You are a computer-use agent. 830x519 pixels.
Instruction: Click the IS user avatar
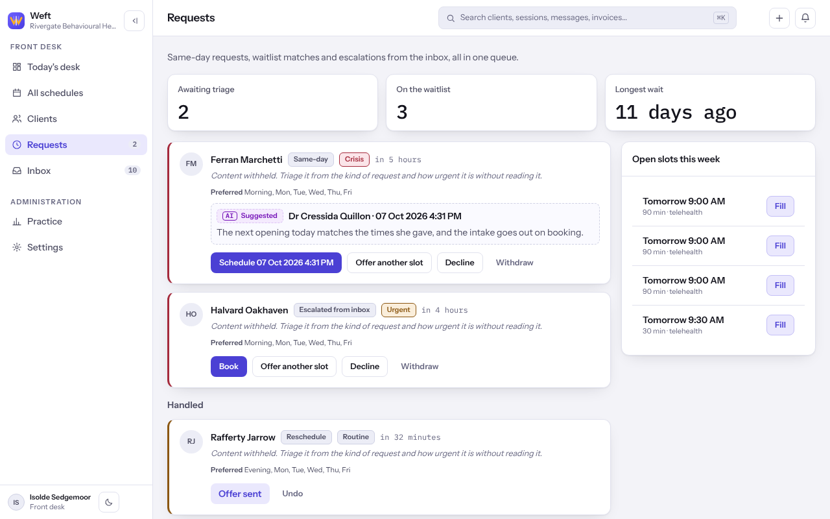[x=16, y=502]
